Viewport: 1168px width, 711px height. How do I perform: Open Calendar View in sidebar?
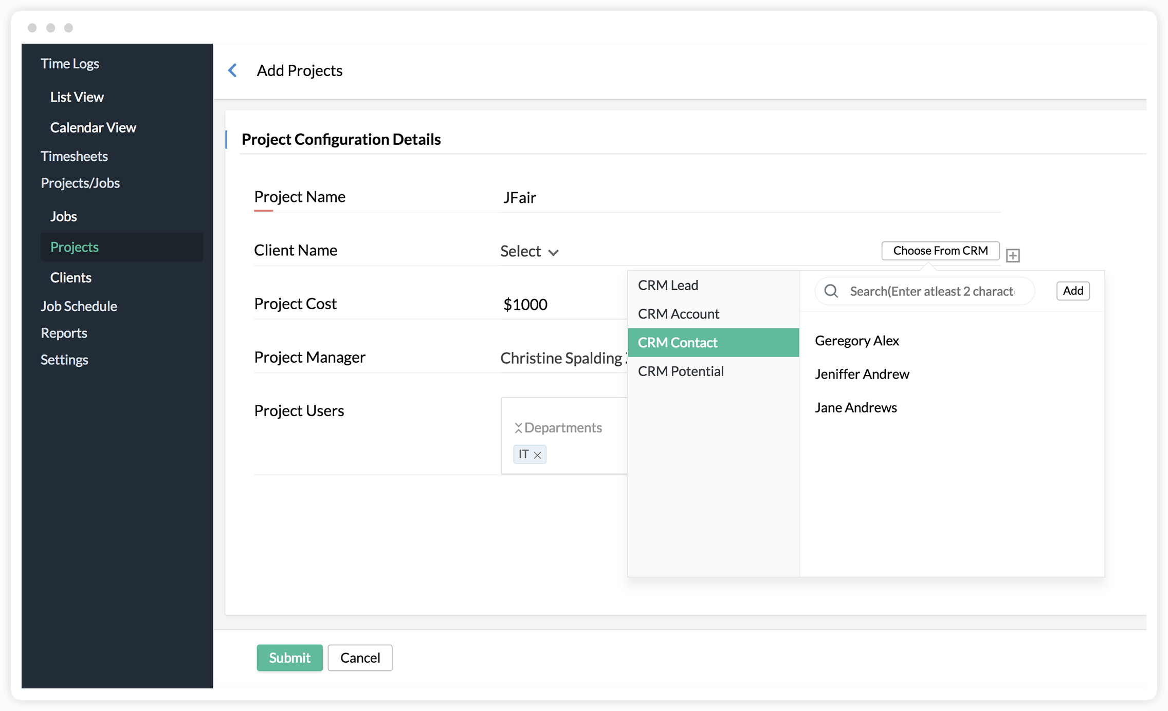[x=93, y=127]
